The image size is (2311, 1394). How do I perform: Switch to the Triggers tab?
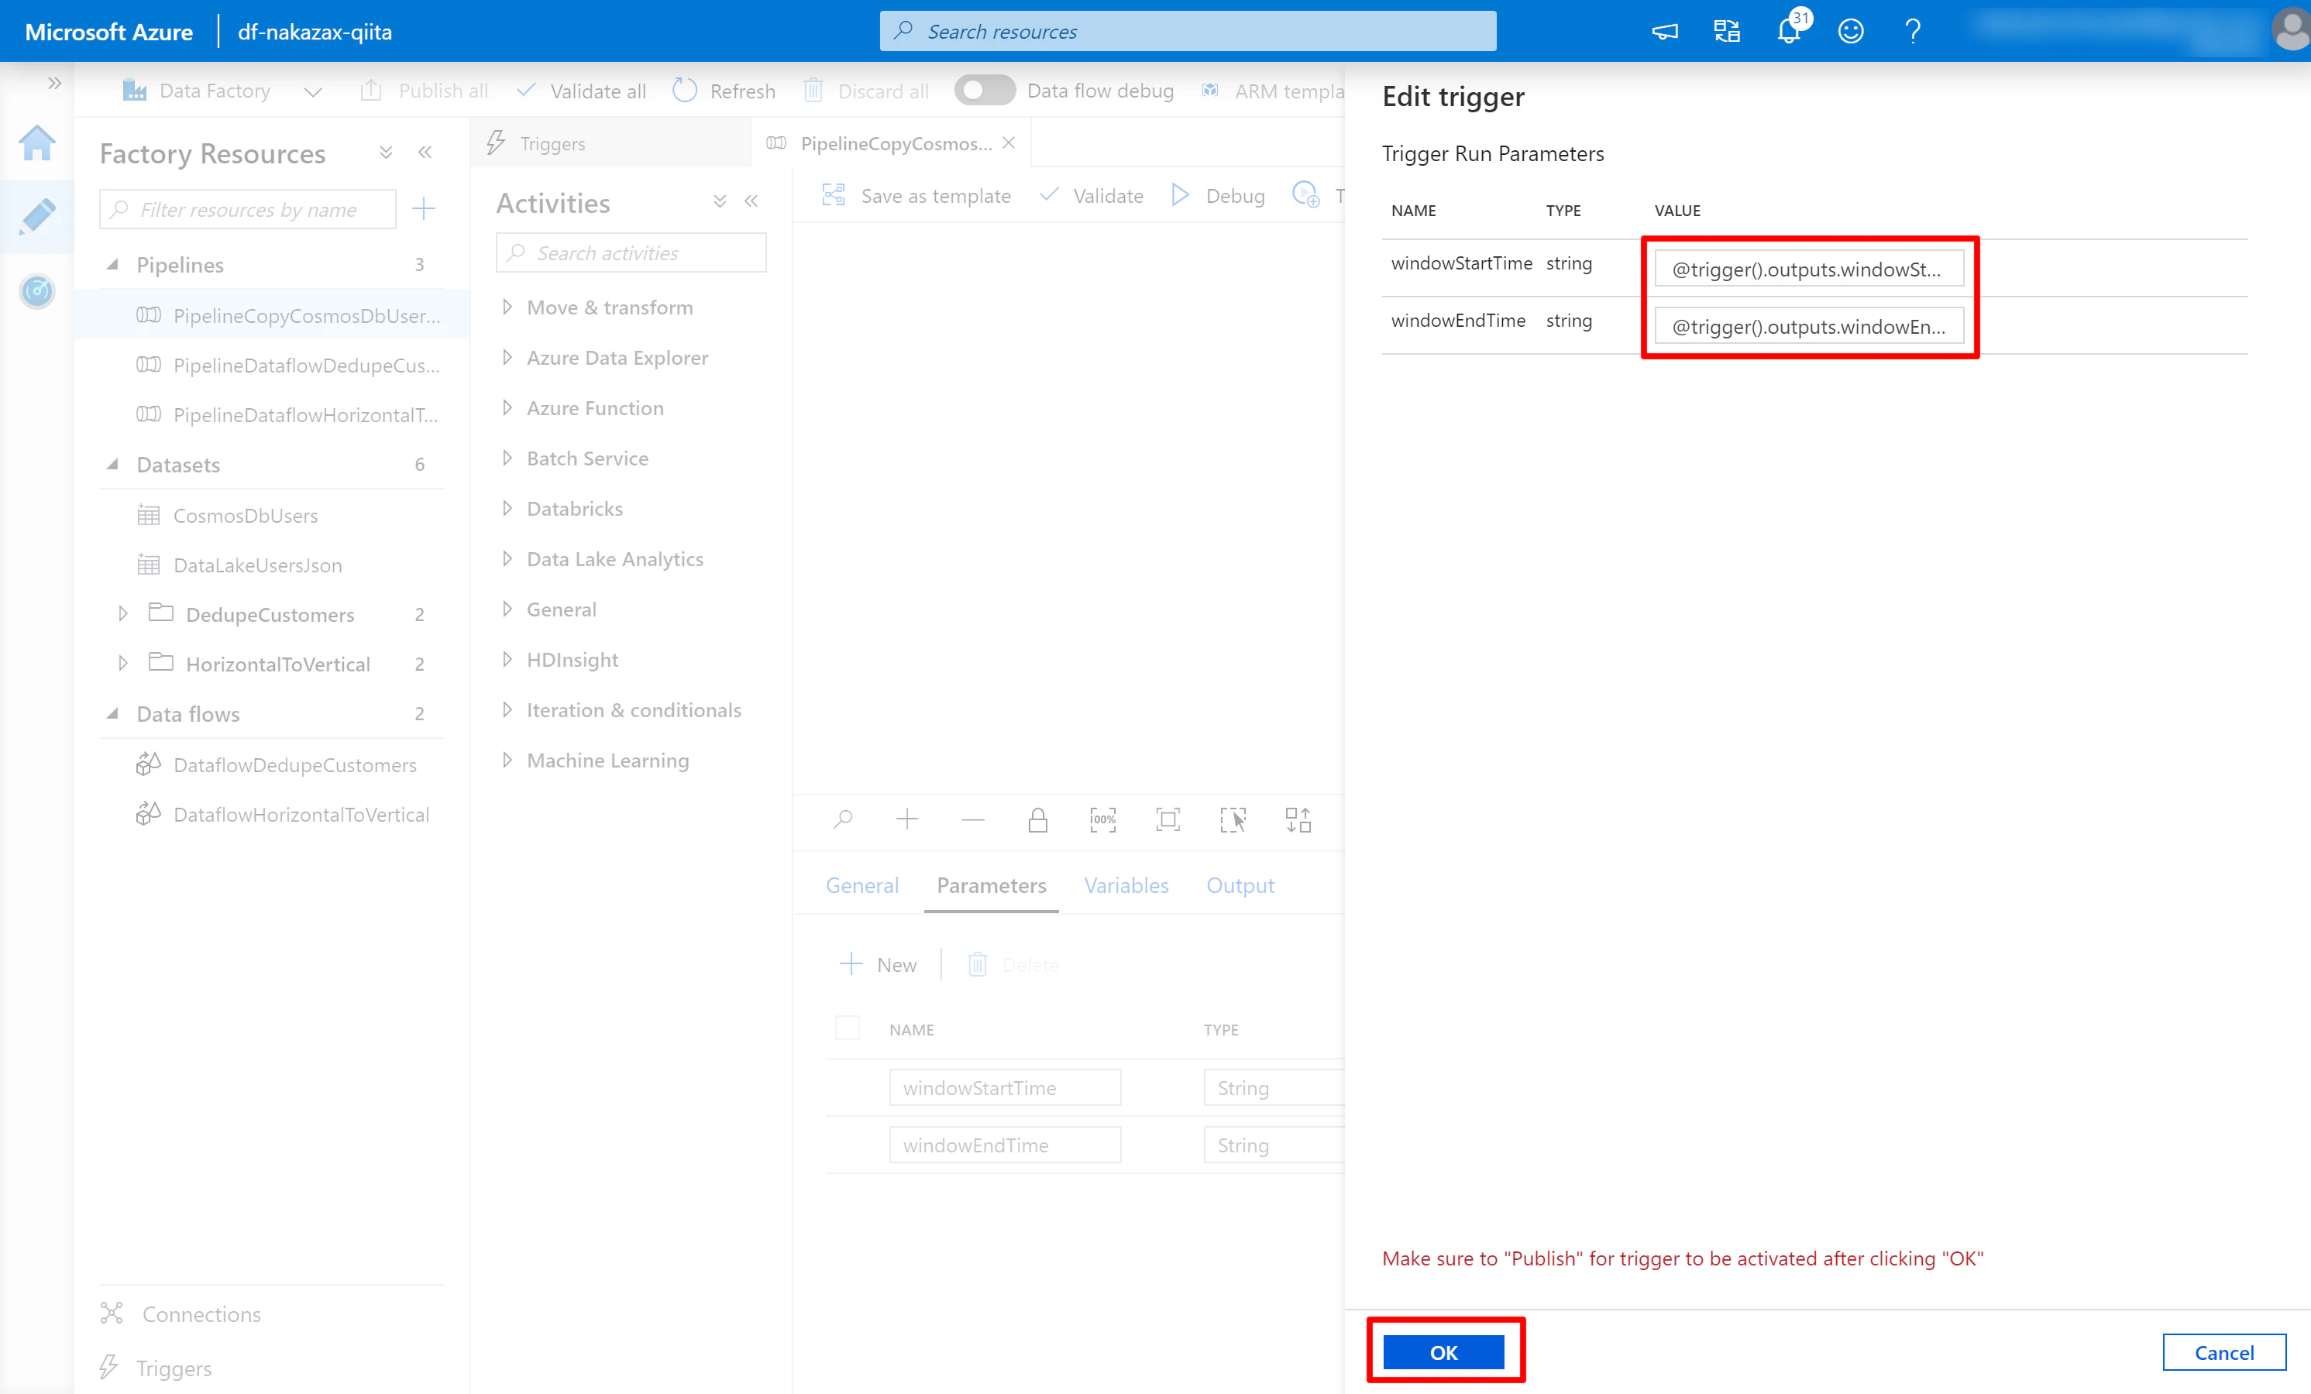pyautogui.click(x=610, y=143)
